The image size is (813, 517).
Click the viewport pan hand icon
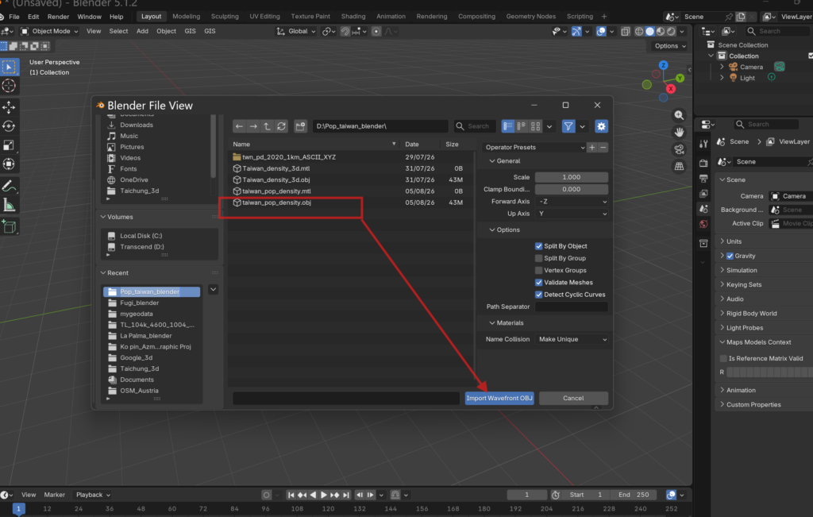tap(679, 133)
